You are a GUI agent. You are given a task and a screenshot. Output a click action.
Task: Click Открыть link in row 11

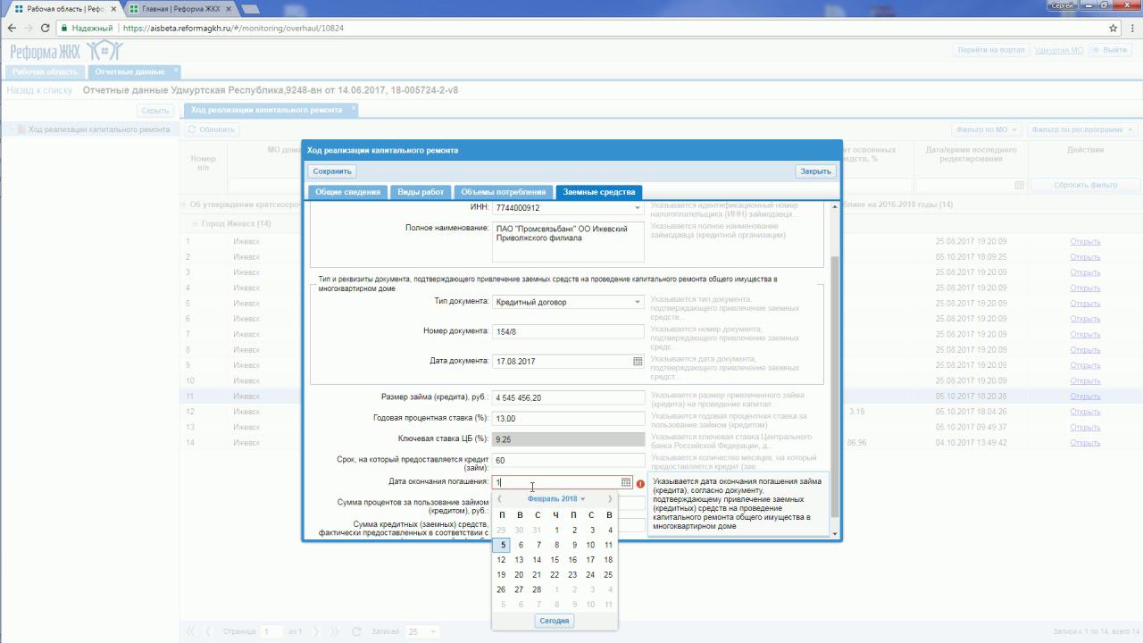1085,396
